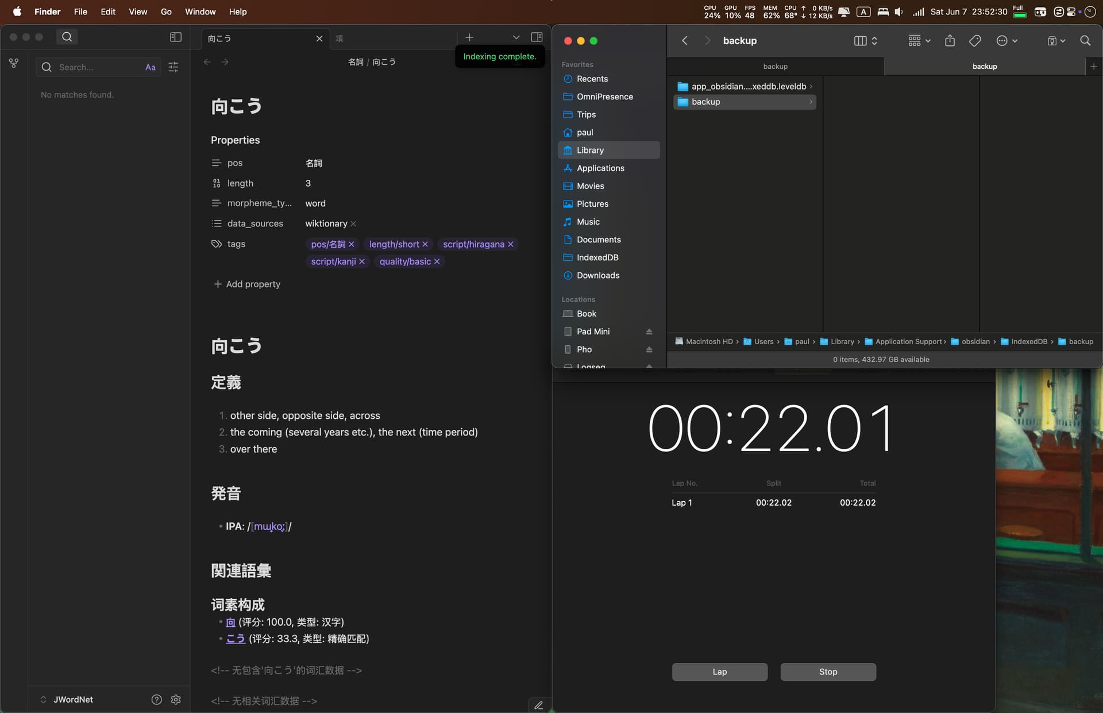Remove pos/名詞 tag
This screenshot has width=1103, height=713.
[351, 244]
